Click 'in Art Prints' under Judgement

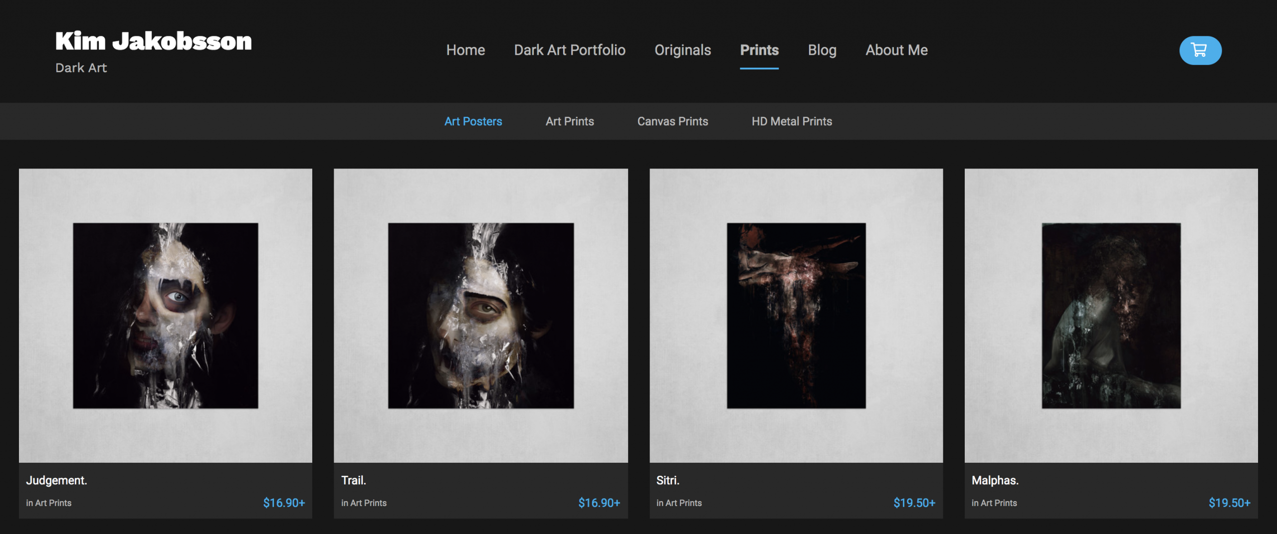click(49, 503)
